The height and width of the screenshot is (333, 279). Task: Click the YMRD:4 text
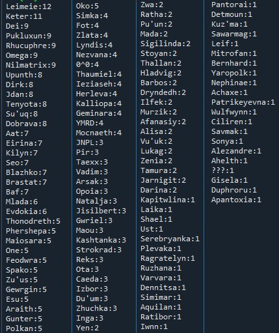pos(90,123)
